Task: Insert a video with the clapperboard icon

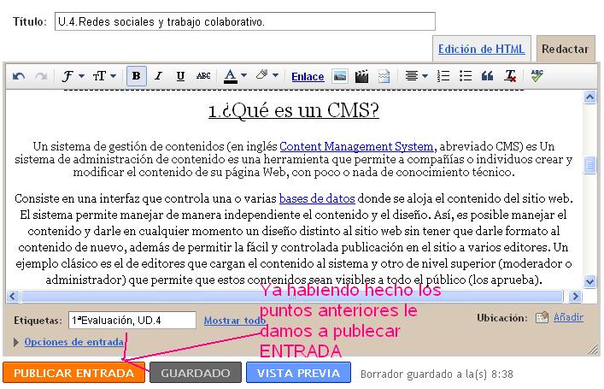Action: click(x=361, y=76)
